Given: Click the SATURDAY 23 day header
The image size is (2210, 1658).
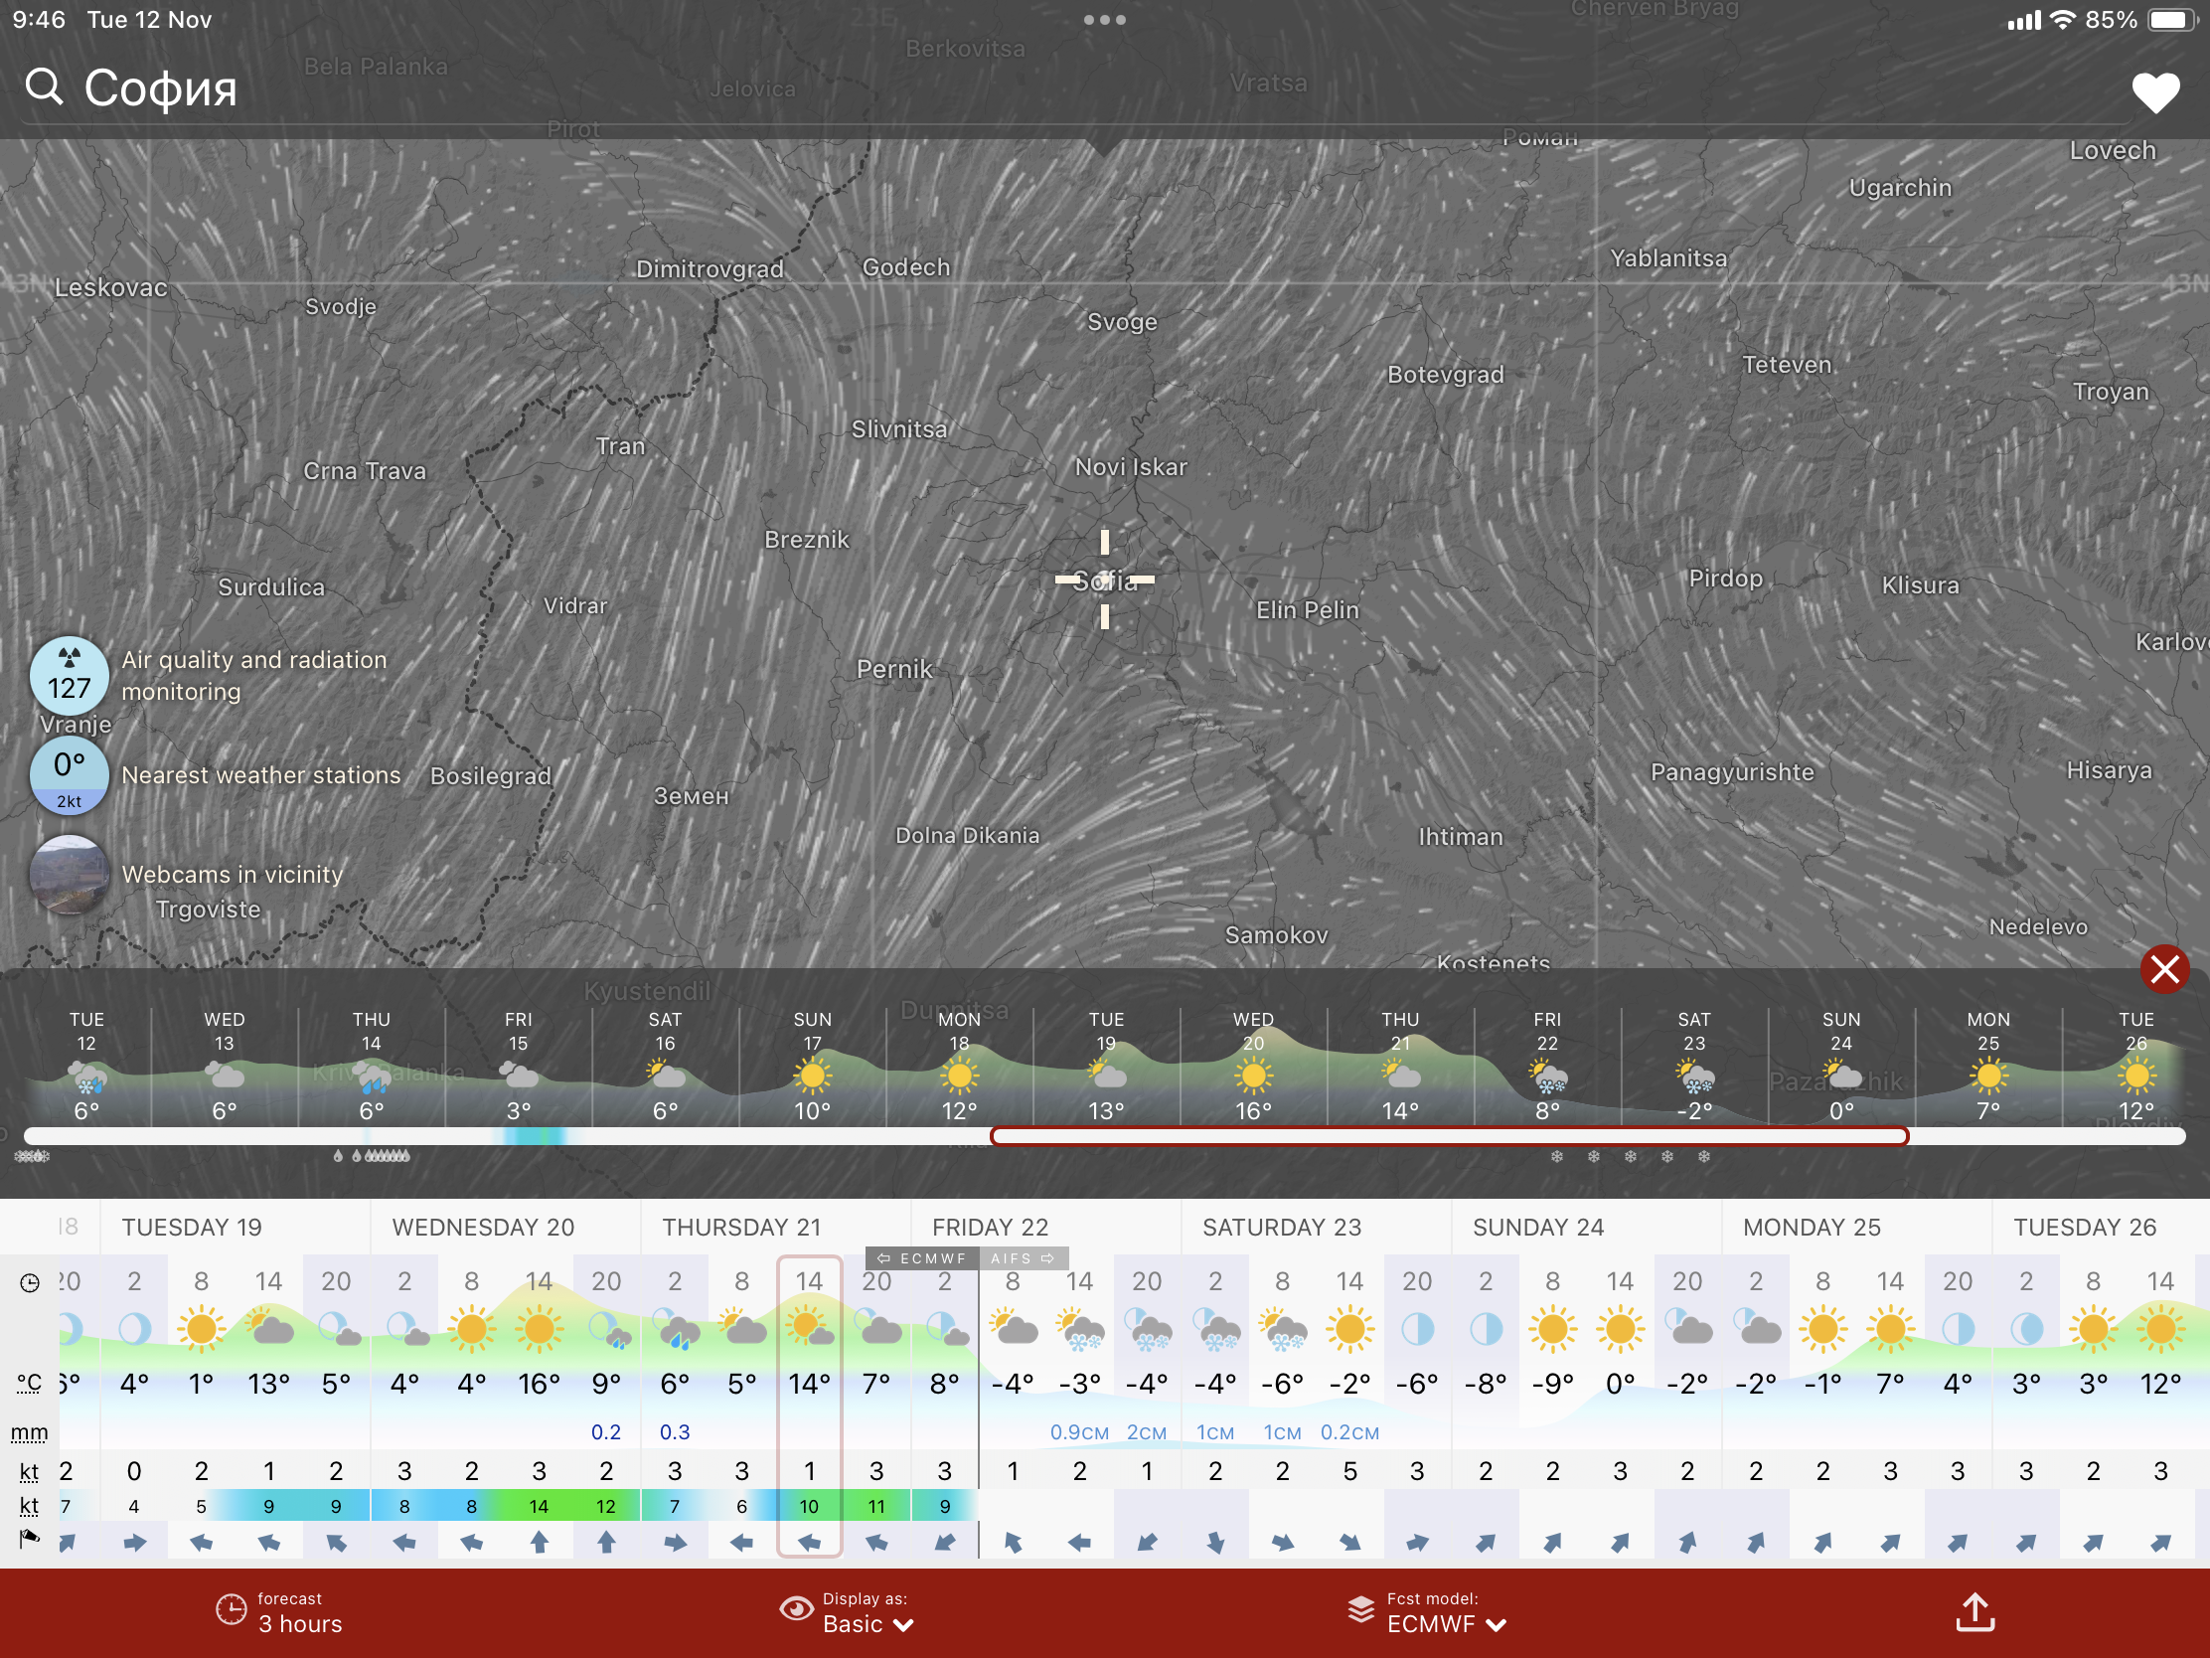Looking at the screenshot, I should 1282,1228.
